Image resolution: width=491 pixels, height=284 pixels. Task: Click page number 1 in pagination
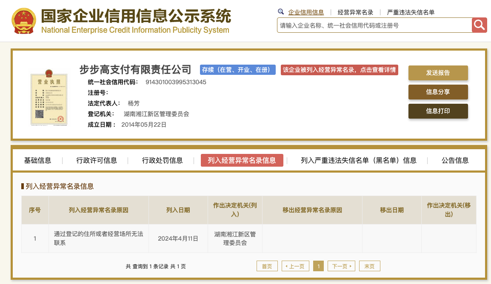(318, 266)
